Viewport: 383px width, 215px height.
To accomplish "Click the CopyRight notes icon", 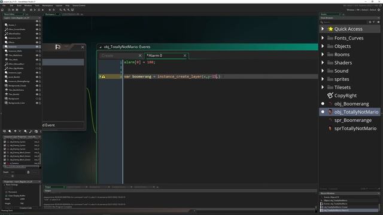I will point(330,96).
